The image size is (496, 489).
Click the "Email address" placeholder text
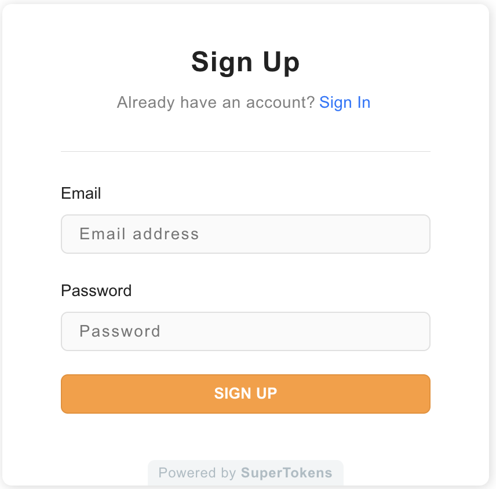click(x=139, y=234)
